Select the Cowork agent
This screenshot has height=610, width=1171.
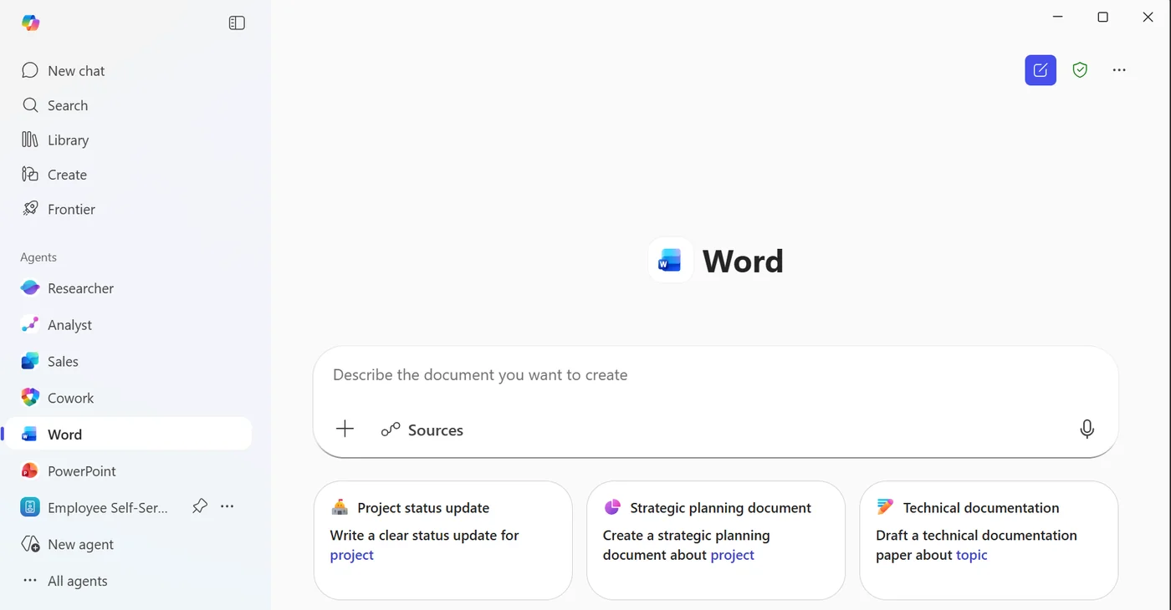click(127, 398)
